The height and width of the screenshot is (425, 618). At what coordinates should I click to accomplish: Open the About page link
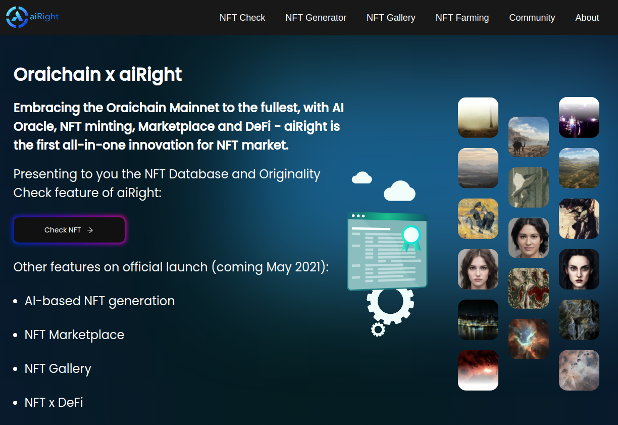coord(587,18)
